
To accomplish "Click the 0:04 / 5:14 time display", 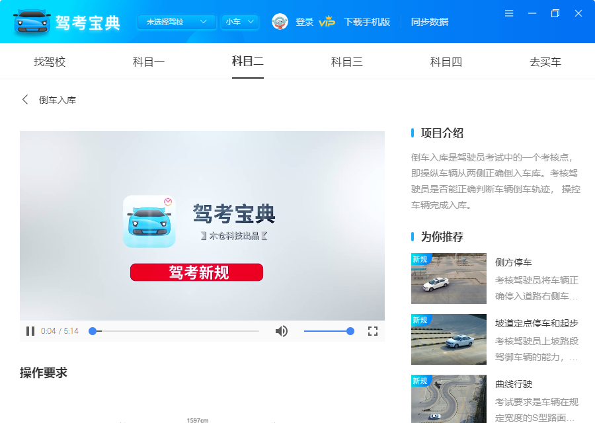I will click(x=59, y=331).
